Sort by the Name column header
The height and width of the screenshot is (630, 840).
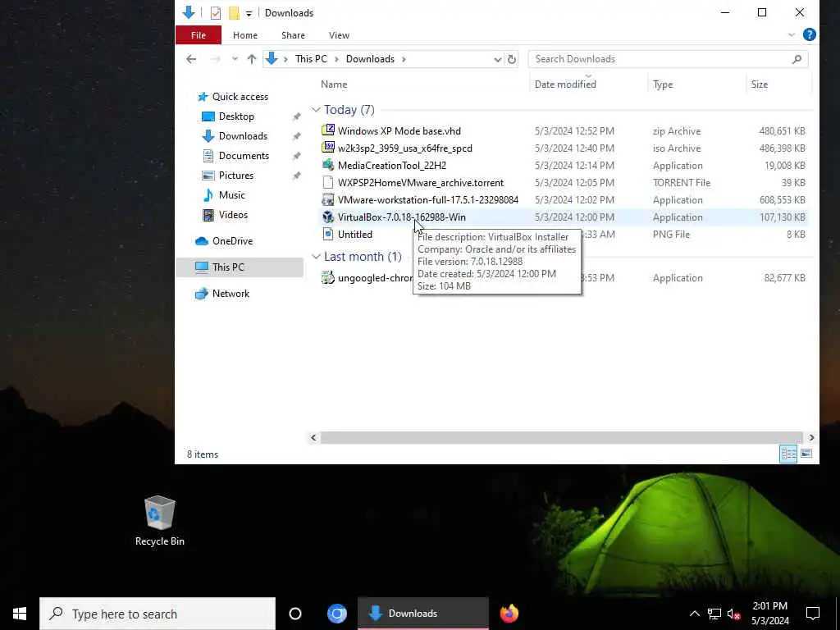[x=334, y=84]
